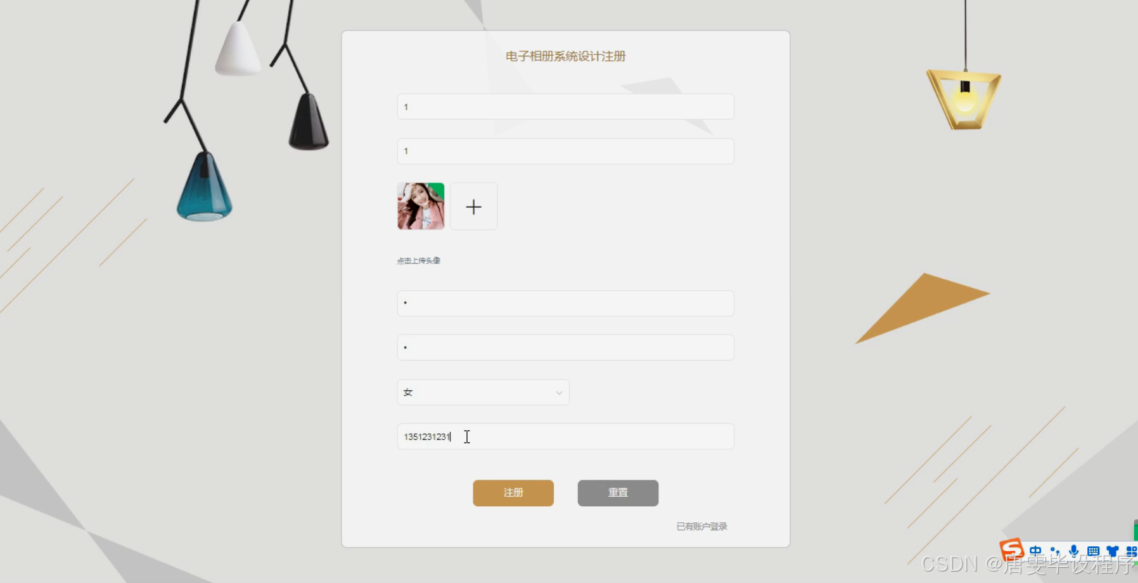Expand the gender selector chevron arrow
The width and height of the screenshot is (1138, 583).
point(559,393)
